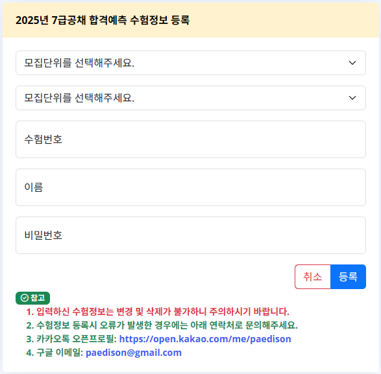Click the 2025년 7급공채 합격예측 수험정보 등록 heading
Viewport: 381px width, 374px height.
click(103, 20)
